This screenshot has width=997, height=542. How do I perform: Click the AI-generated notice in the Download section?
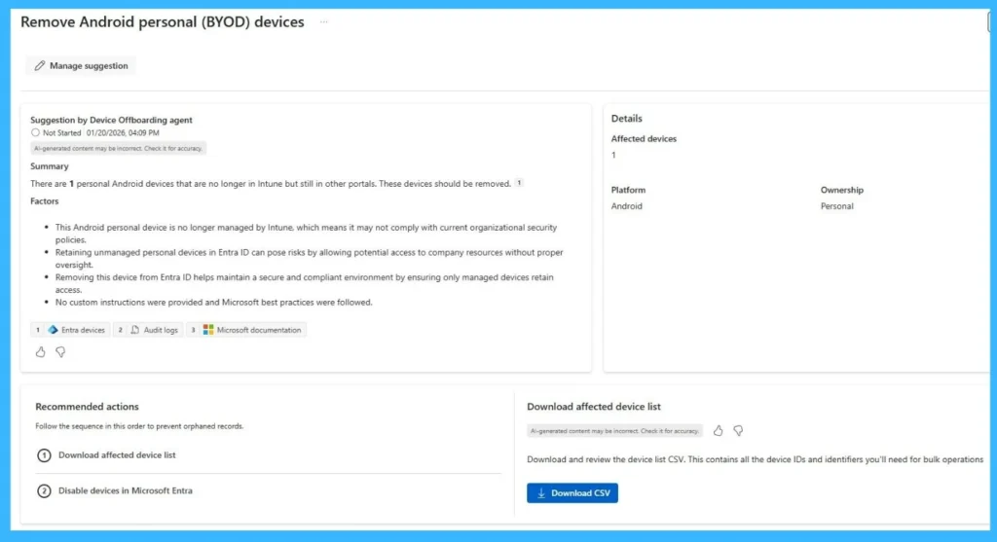tap(614, 431)
